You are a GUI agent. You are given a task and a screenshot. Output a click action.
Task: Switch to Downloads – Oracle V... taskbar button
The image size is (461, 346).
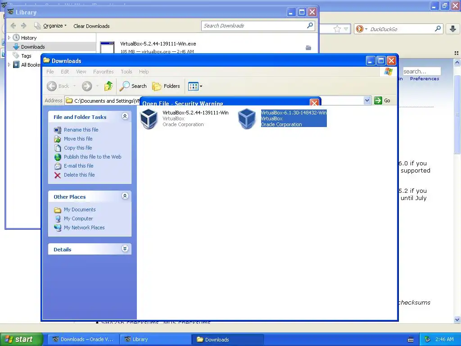(84, 339)
